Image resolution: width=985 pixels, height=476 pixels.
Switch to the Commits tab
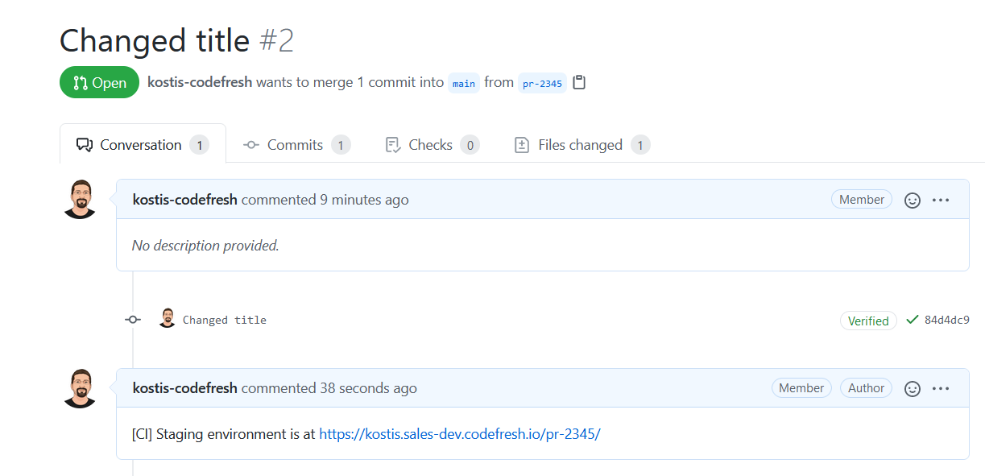point(295,145)
